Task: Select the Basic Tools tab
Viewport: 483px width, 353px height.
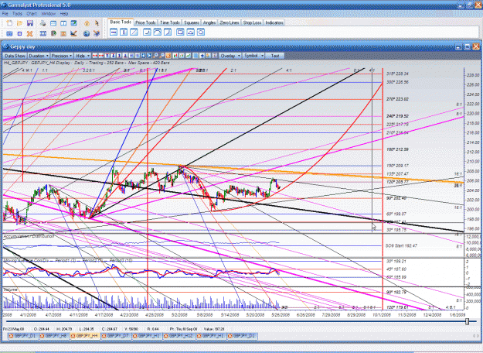Action: point(121,22)
